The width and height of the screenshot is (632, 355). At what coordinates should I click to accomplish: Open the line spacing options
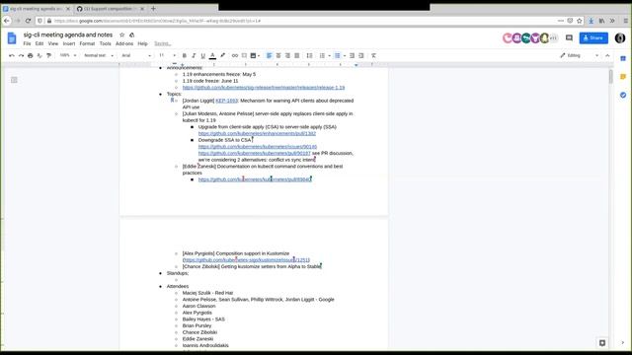[x=309, y=55]
